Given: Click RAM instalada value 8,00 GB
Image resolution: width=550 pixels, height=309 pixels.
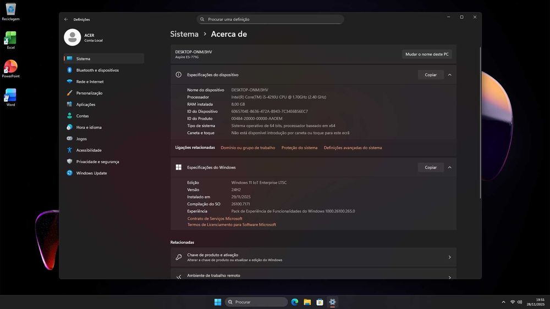Looking at the screenshot, I should pyautogui.click(x=238, y=104).
